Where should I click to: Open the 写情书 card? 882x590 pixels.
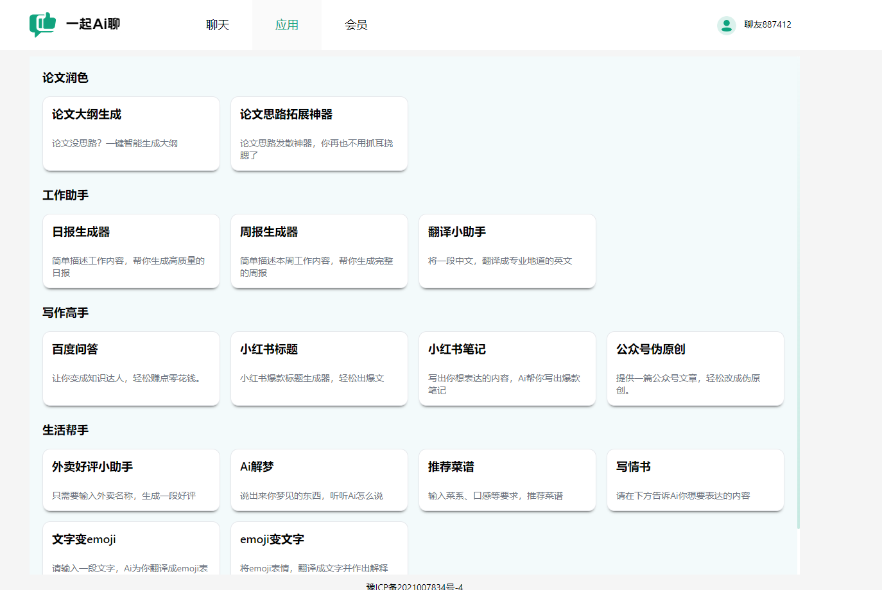(695, 480)
